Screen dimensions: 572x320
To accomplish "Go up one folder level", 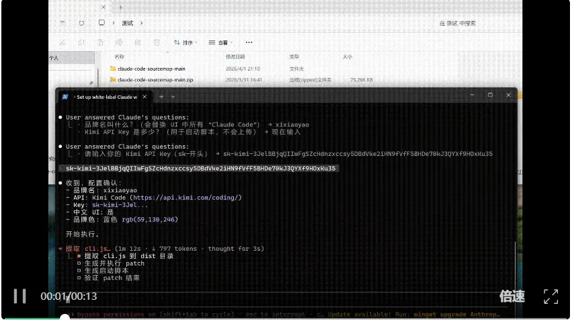I will (x=63, y=23).
